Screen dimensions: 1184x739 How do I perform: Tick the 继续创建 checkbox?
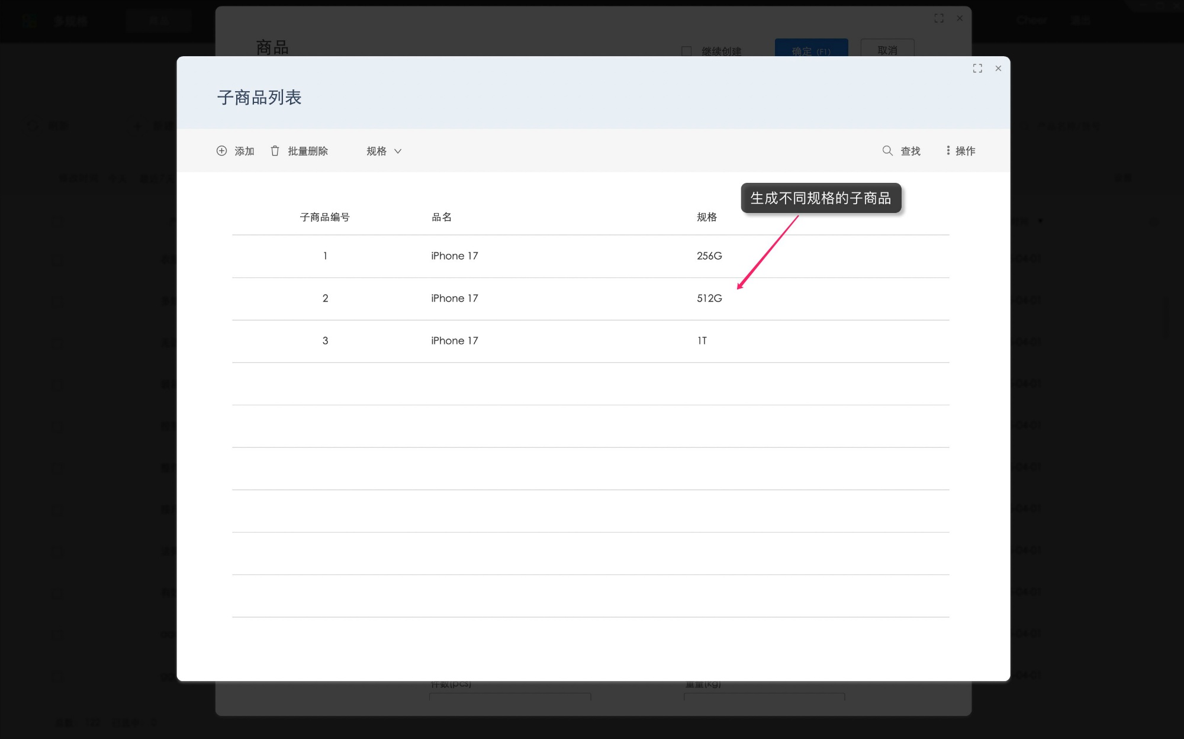(687, 51)
